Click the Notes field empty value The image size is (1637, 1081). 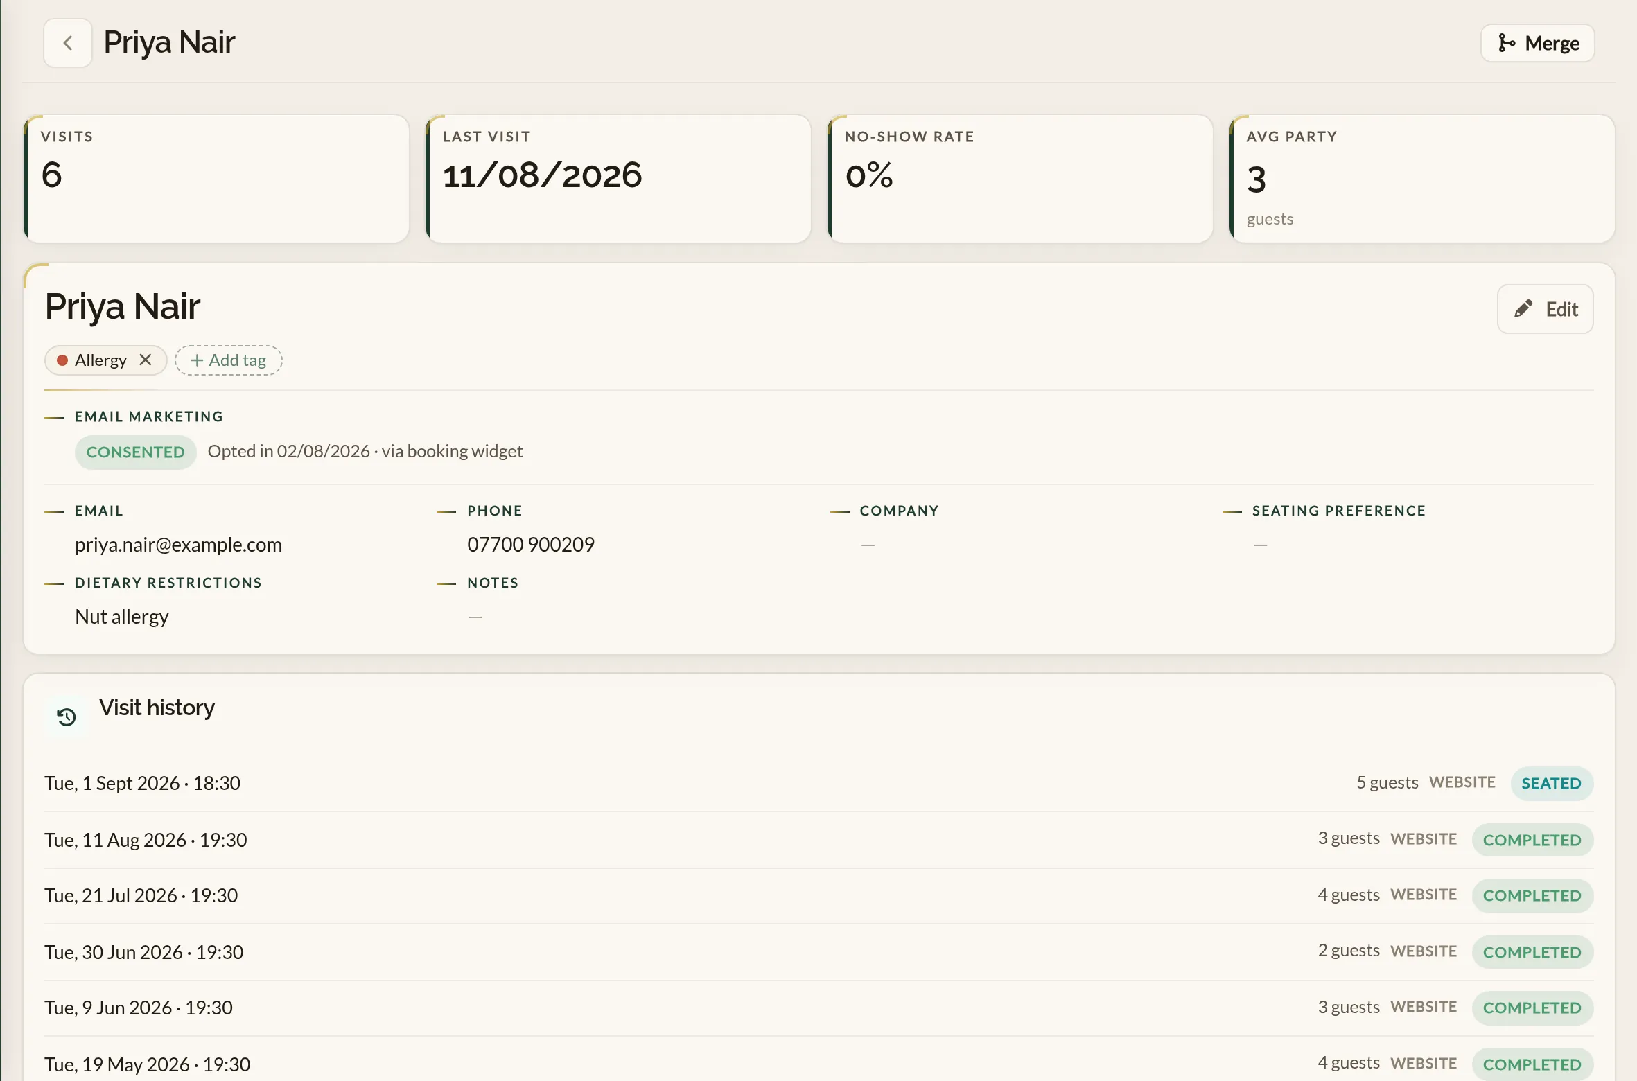475,617
